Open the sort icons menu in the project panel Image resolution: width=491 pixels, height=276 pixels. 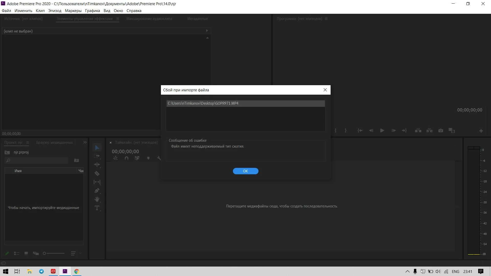point(73,253)
